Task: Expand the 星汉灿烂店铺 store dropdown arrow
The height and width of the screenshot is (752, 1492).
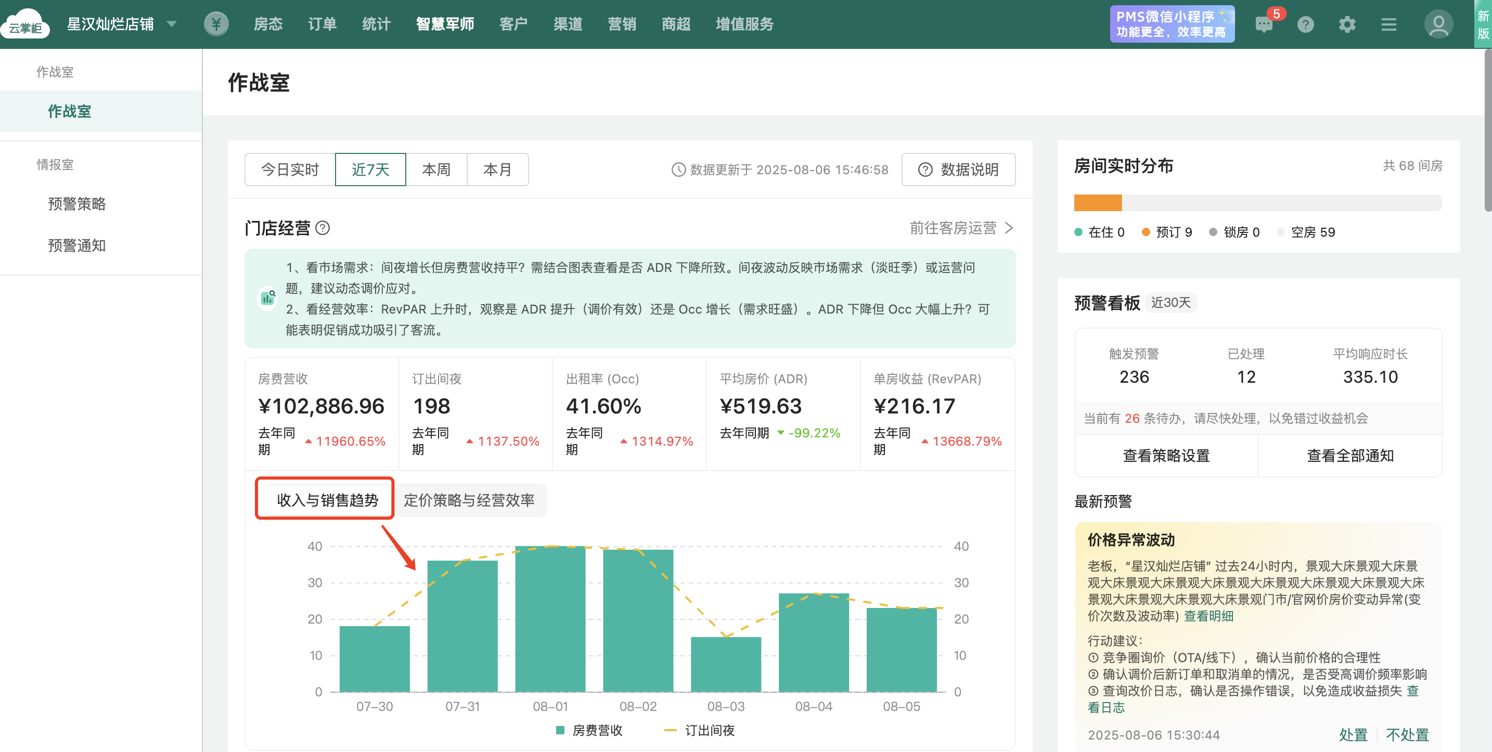Action: point(172,24)
